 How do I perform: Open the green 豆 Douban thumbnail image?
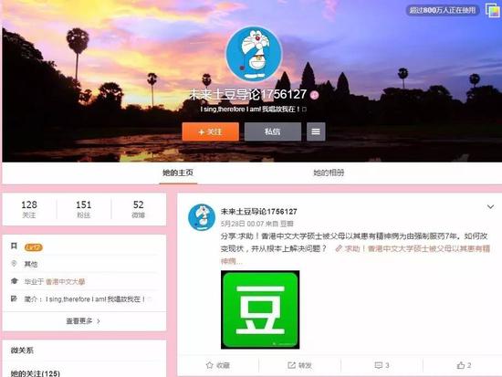tap(260, 309)
